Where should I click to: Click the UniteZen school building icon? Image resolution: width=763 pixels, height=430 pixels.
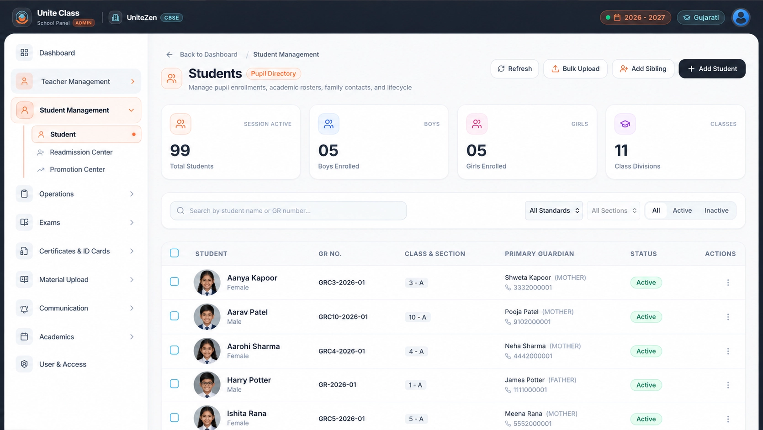(x=116, y=17)
